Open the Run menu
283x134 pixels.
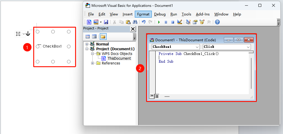pyautogui.click(x=174, y=14)
